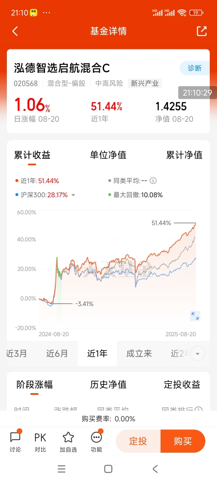
Task: Tap info icon beside 同类平均
Action: click(x=153, y=181)
